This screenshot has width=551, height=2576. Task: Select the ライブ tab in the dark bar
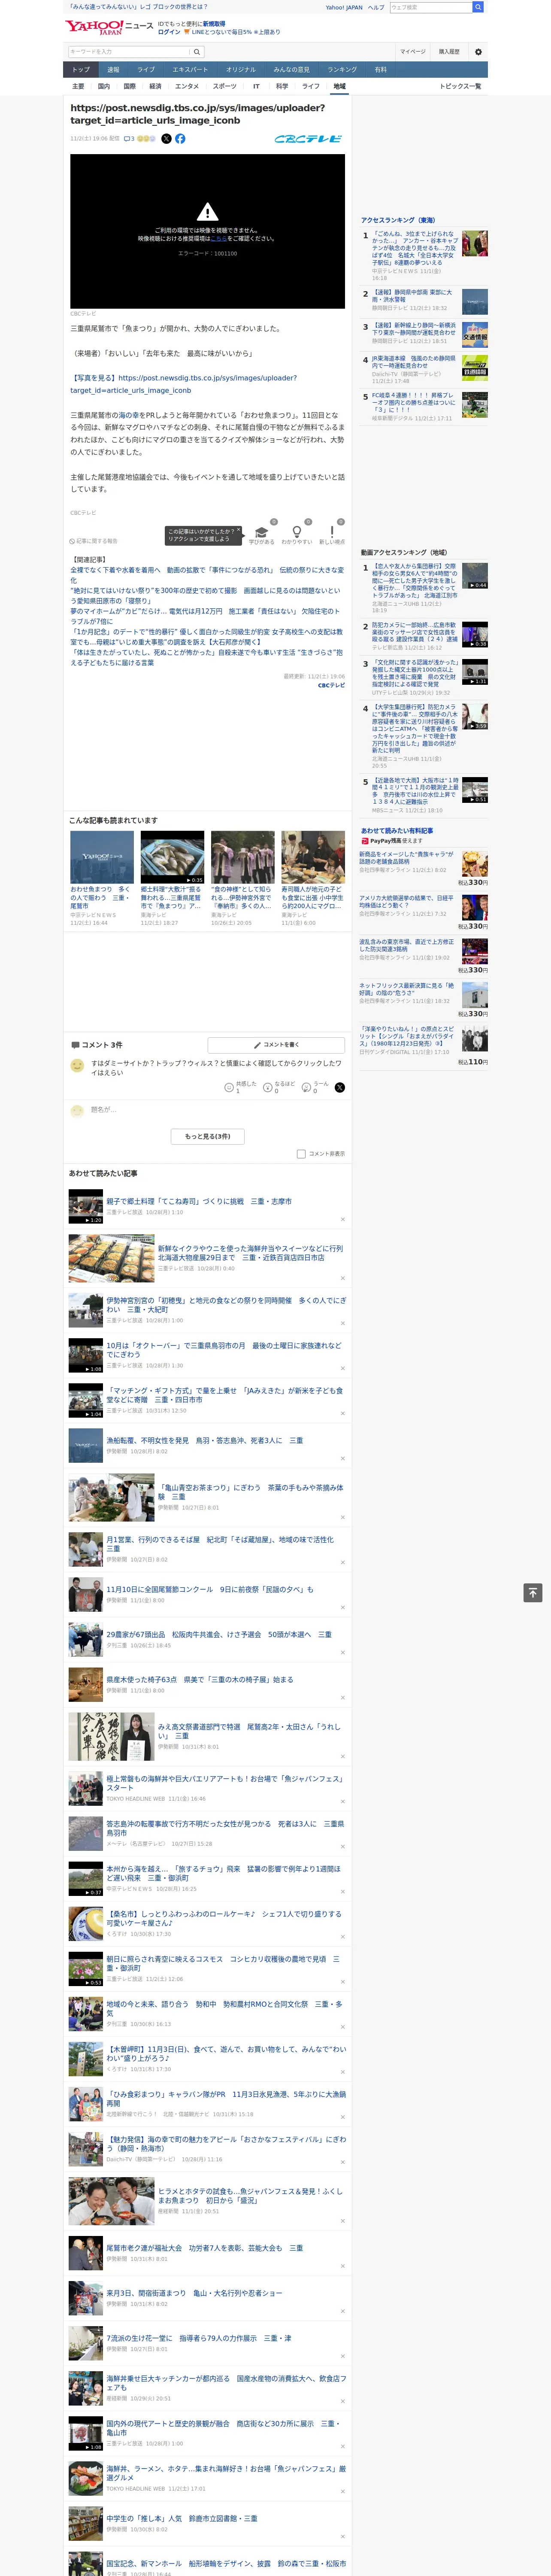[x=146, y=70]
